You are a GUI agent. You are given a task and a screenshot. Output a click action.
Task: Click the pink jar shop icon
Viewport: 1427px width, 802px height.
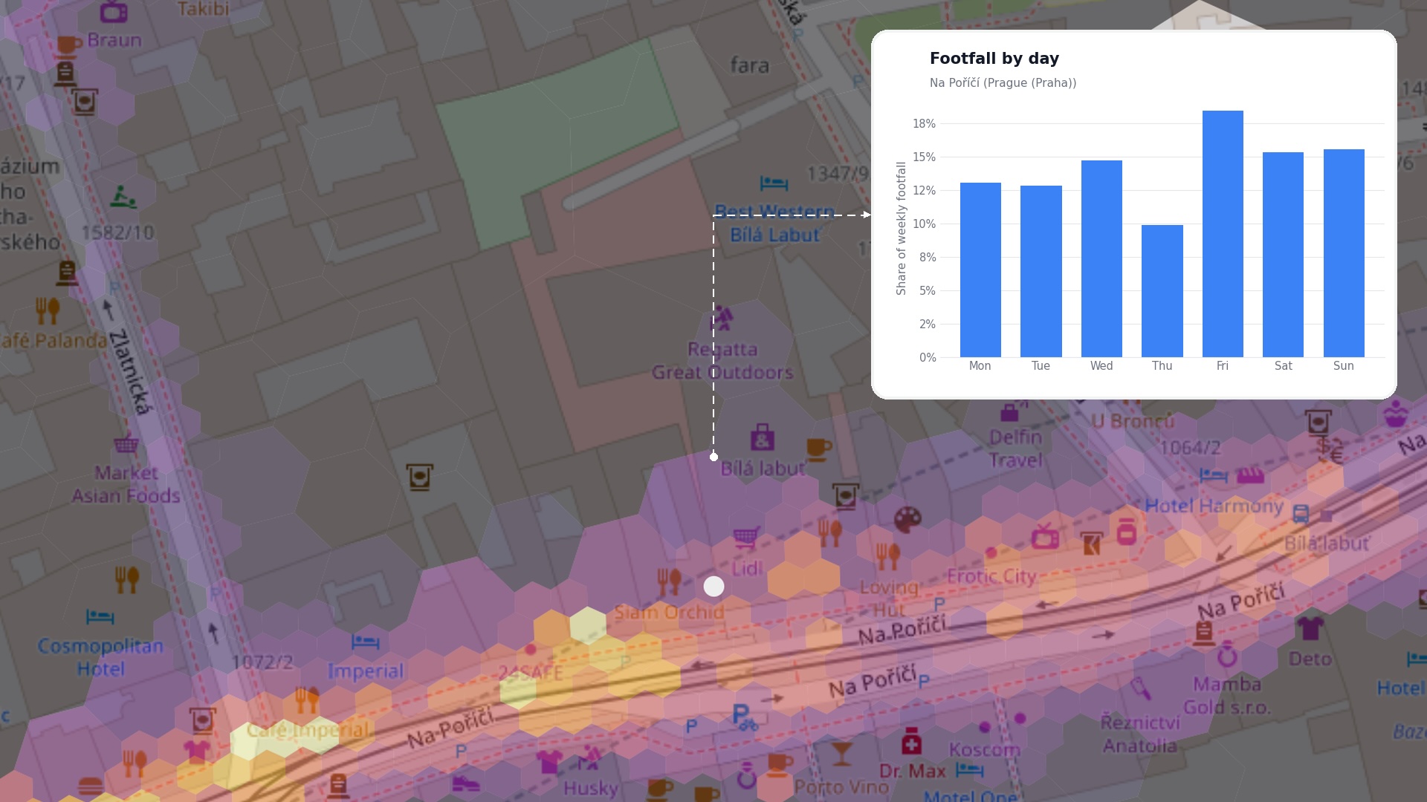click(1127, 532)
